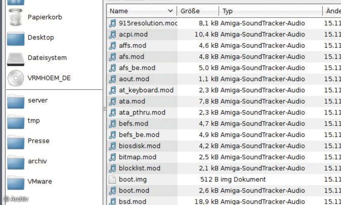Screen dimensions: 341x205
Task: Click the audio icon of at_keyboard.mod
Action: [x=113, y=90]
